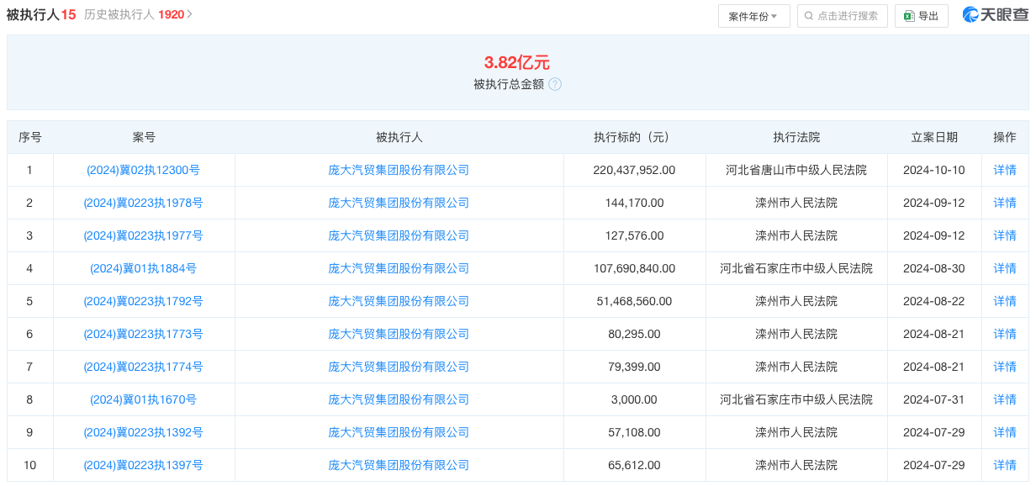Click the 被执行人 column header
Viewport: 1036px width, 486px height.
tap(399, 137)
